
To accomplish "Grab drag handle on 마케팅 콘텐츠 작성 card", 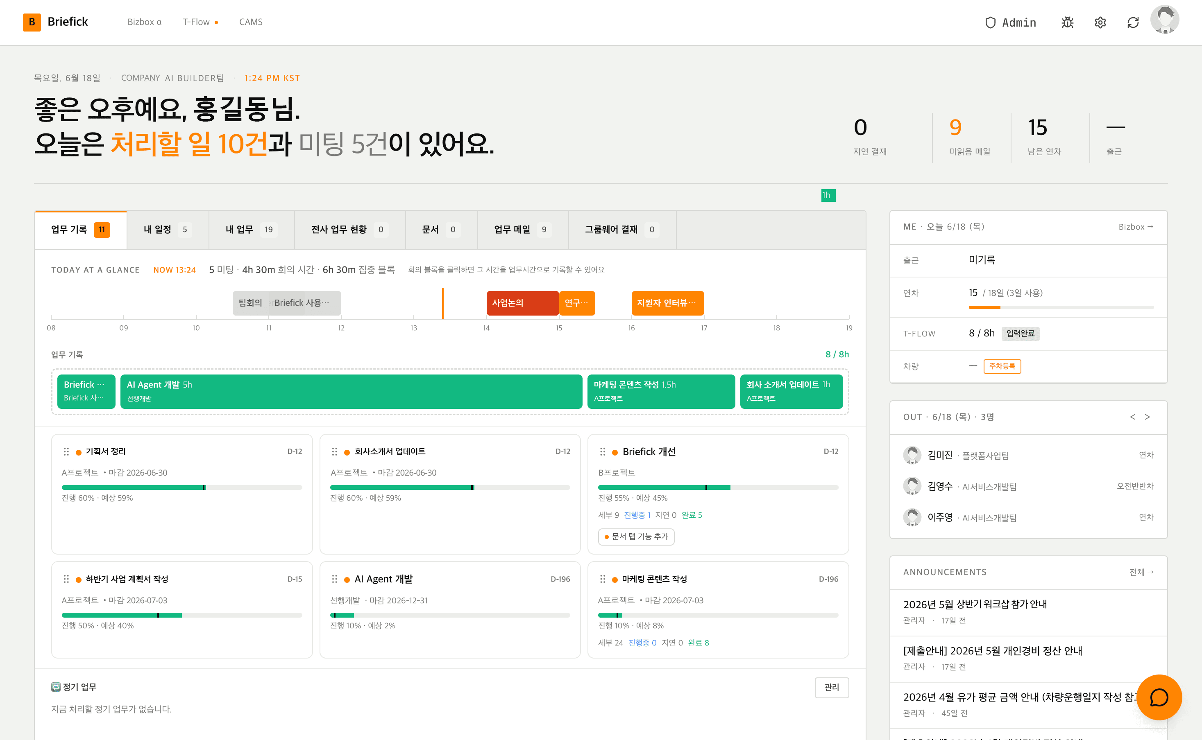I will pos(603,579).
